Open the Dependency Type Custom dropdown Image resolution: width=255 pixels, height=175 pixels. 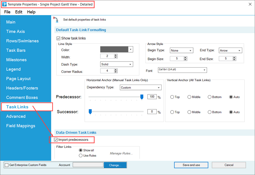tap(141, 87)
